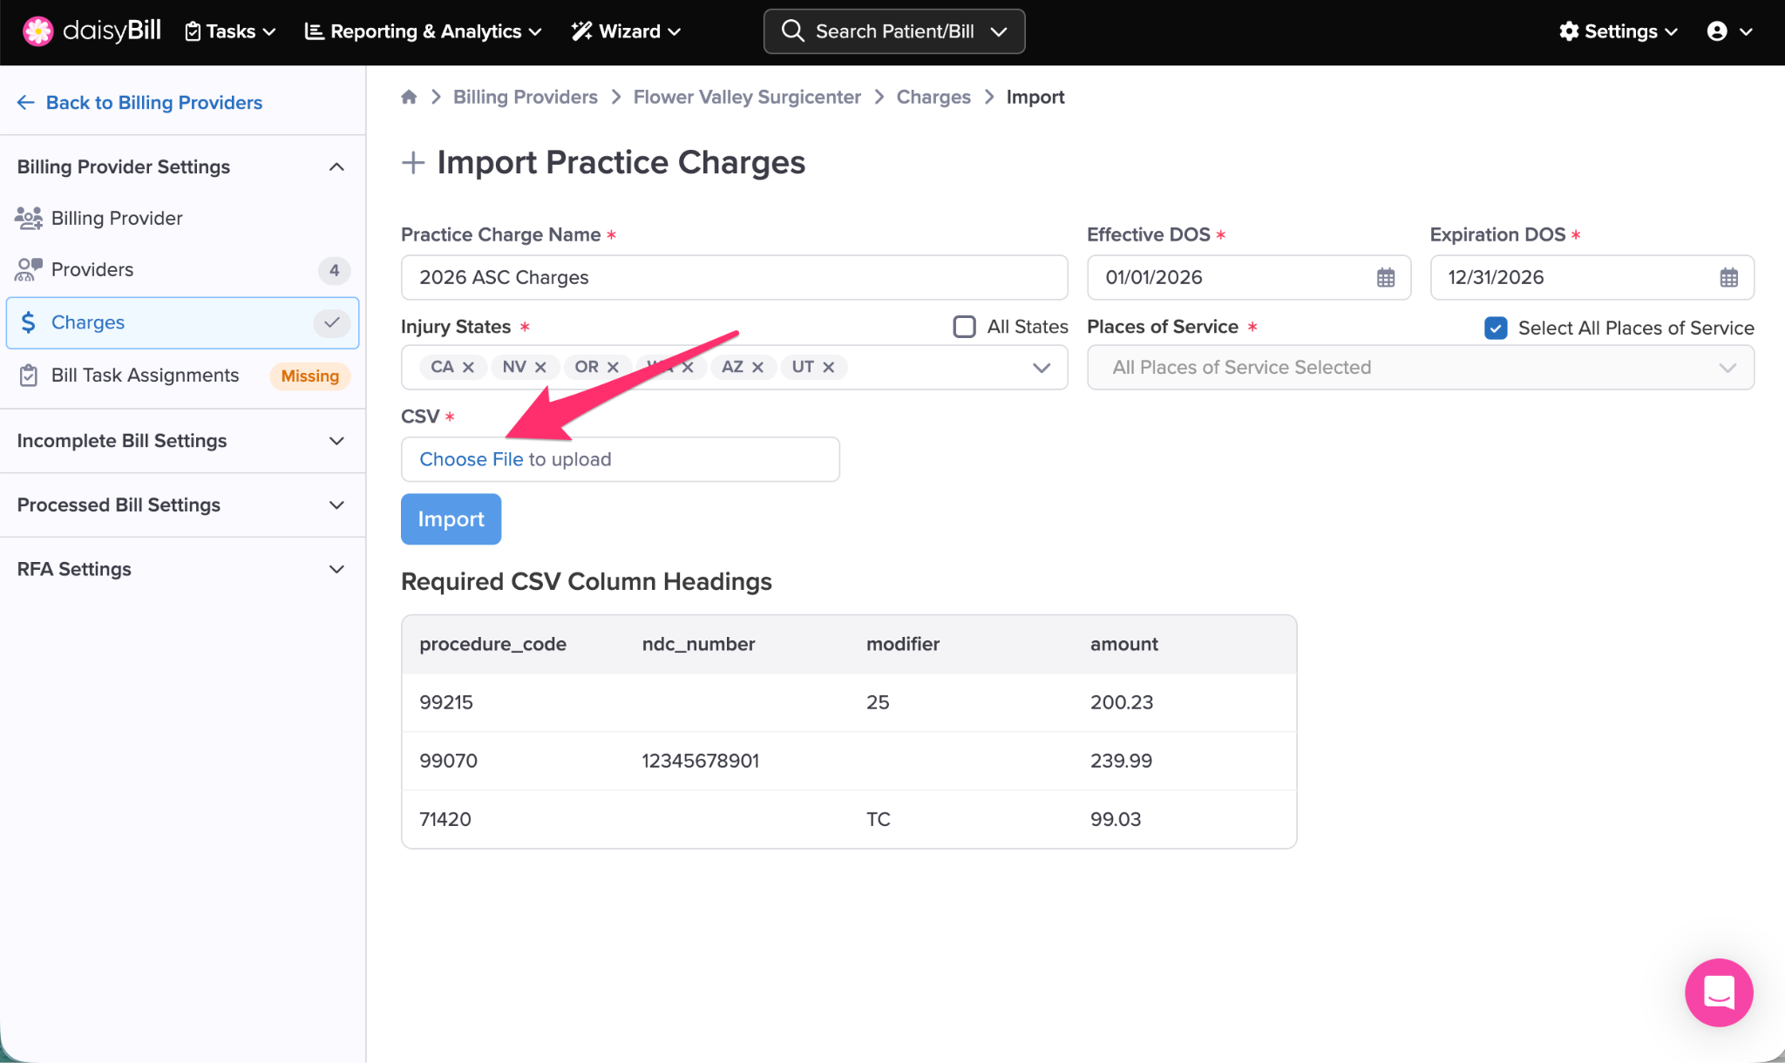Viewport: 1785px width, 1063px height.
Task: Open the Injury States dropdown arrow
Action: point(1041,368)
